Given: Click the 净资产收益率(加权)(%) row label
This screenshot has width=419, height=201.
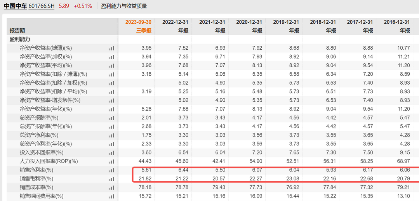Looking at the screenshot, I should coord(46,57).
